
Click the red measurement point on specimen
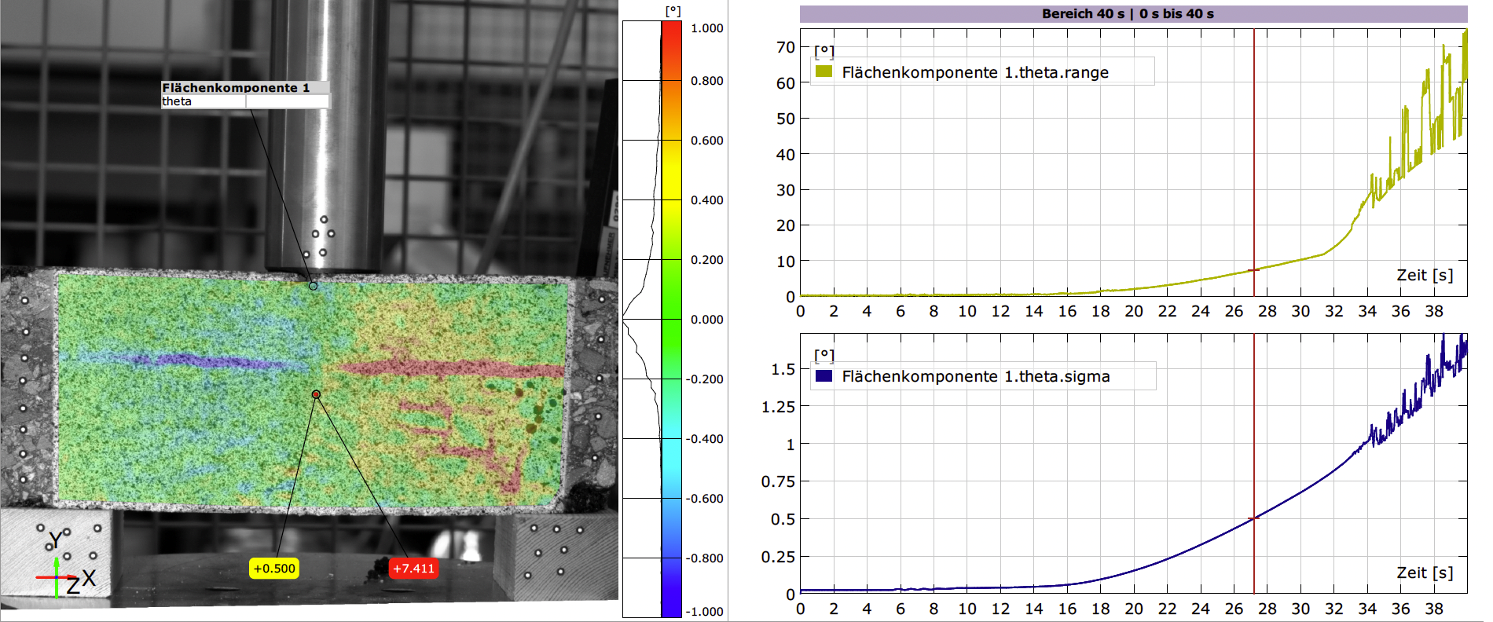point(316,394)
